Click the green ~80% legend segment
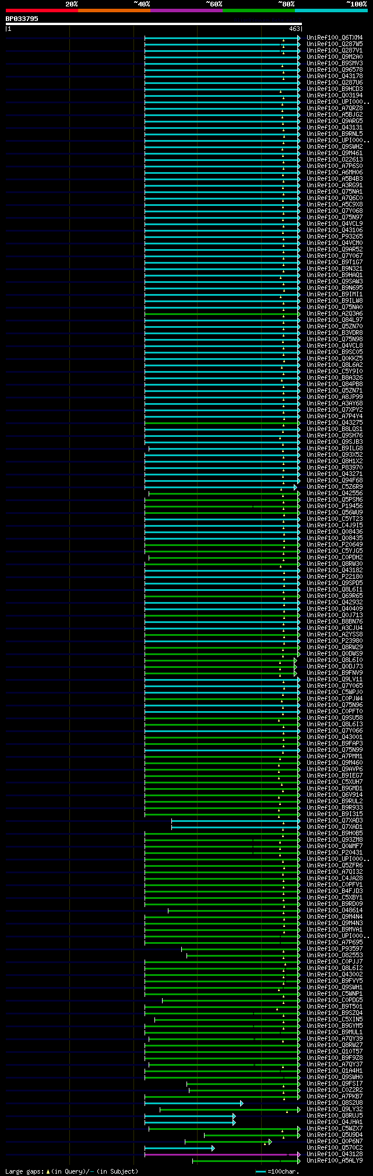Image resolution: width=373 pixels, height=1176 pixels. (259, 10)
